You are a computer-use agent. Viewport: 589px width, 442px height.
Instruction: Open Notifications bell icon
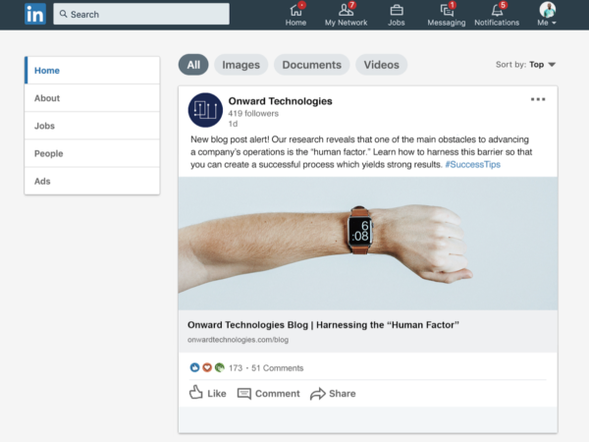(497, 11)
